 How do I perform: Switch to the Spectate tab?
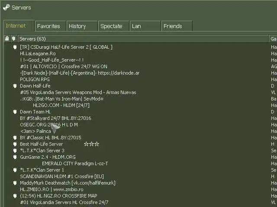click(x=113, y=26)
